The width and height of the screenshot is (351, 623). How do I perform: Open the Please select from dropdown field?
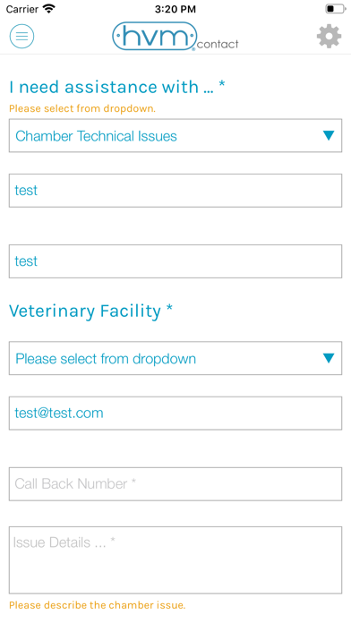click(175, 358)
